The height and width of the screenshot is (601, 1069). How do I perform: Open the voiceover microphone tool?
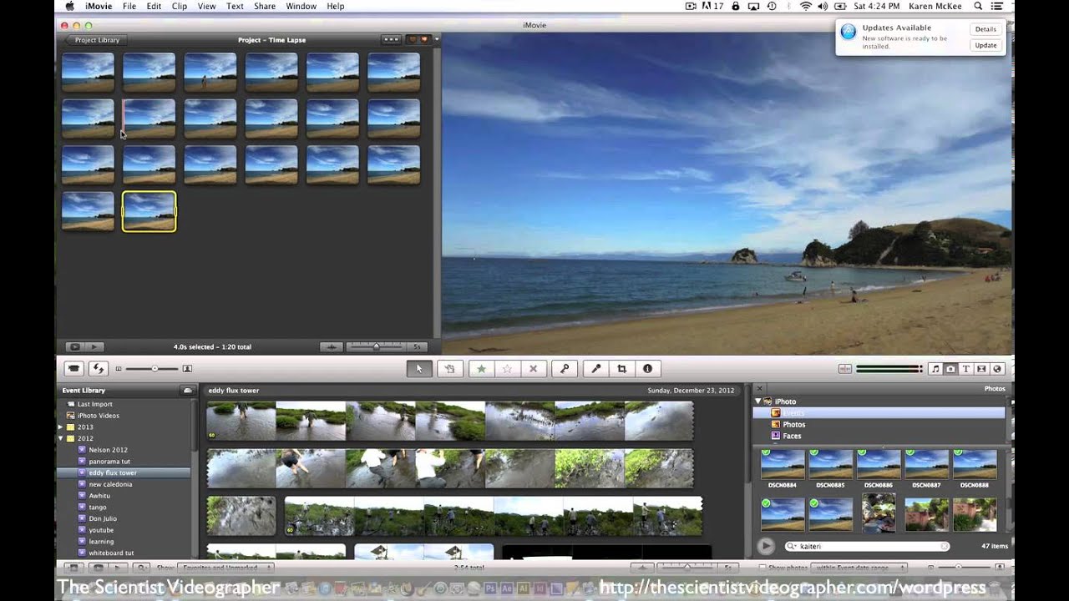596,368
